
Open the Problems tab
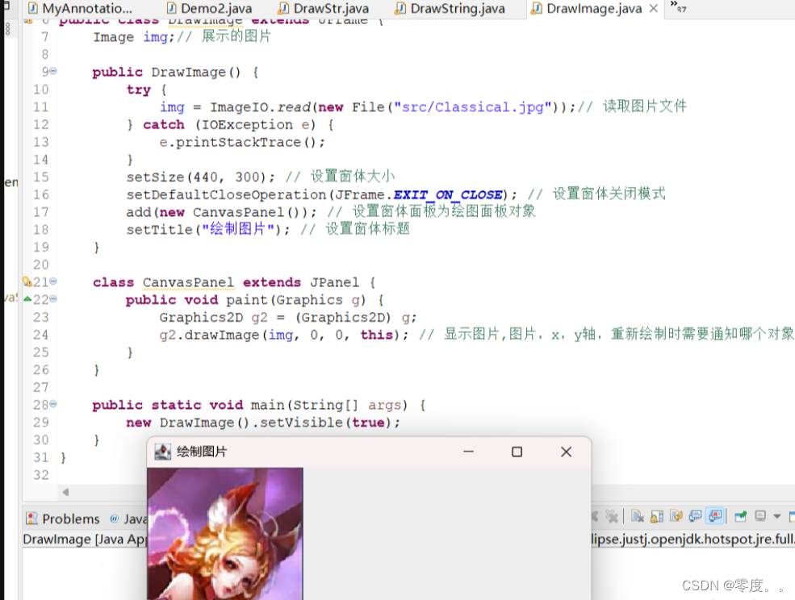70,519
